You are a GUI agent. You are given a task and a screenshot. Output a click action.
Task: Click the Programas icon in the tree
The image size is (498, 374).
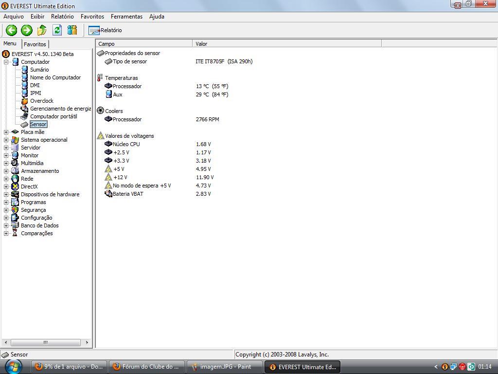click(15, 202)
